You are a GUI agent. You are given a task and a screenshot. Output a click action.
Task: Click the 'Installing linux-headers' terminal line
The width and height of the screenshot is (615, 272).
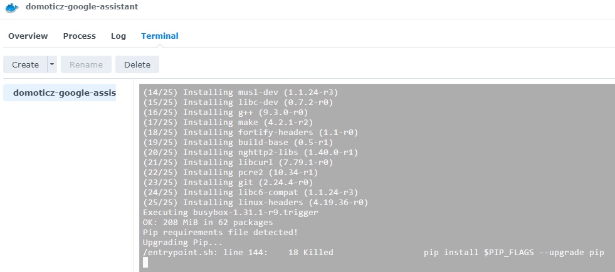click(x=255, y=203)
